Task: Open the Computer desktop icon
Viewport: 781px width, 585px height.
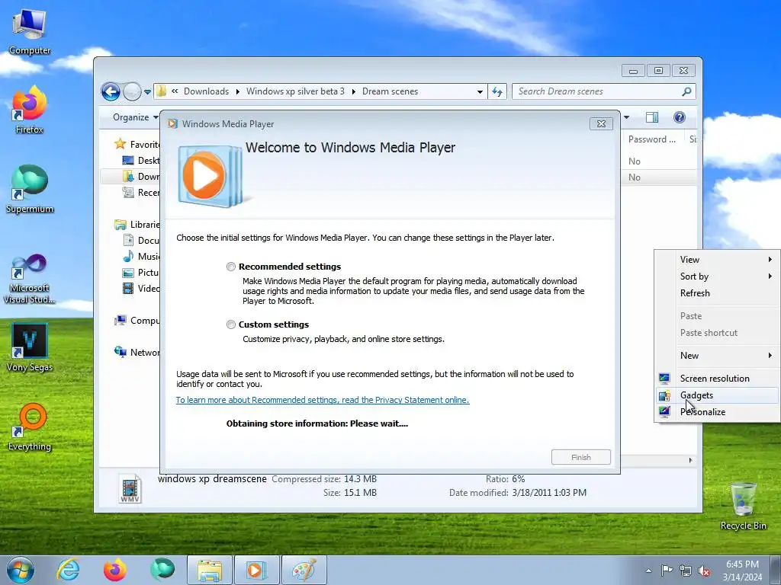Action: click(30, 32)
